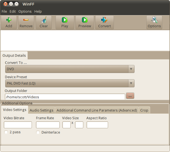170x152 pixels.
Task: Expand the Convert To dropdown showing DVD
Action: [x=70, y=69]
